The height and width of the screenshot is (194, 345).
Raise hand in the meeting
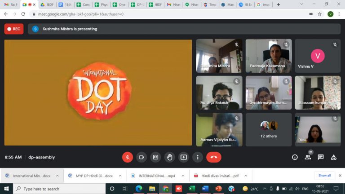170,157
